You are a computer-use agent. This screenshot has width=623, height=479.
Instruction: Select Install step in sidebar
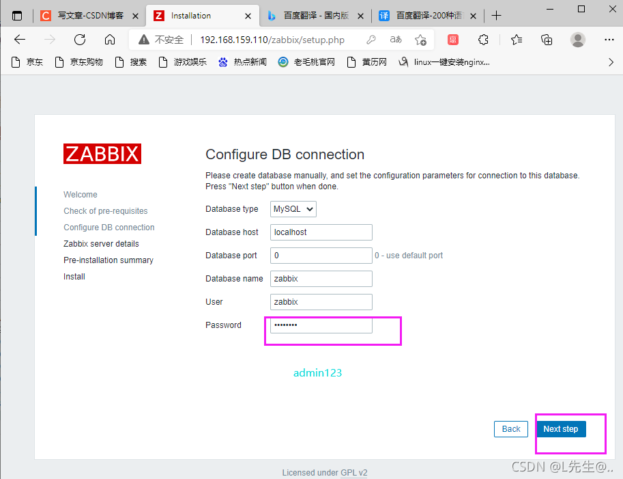tap(74, 277)
